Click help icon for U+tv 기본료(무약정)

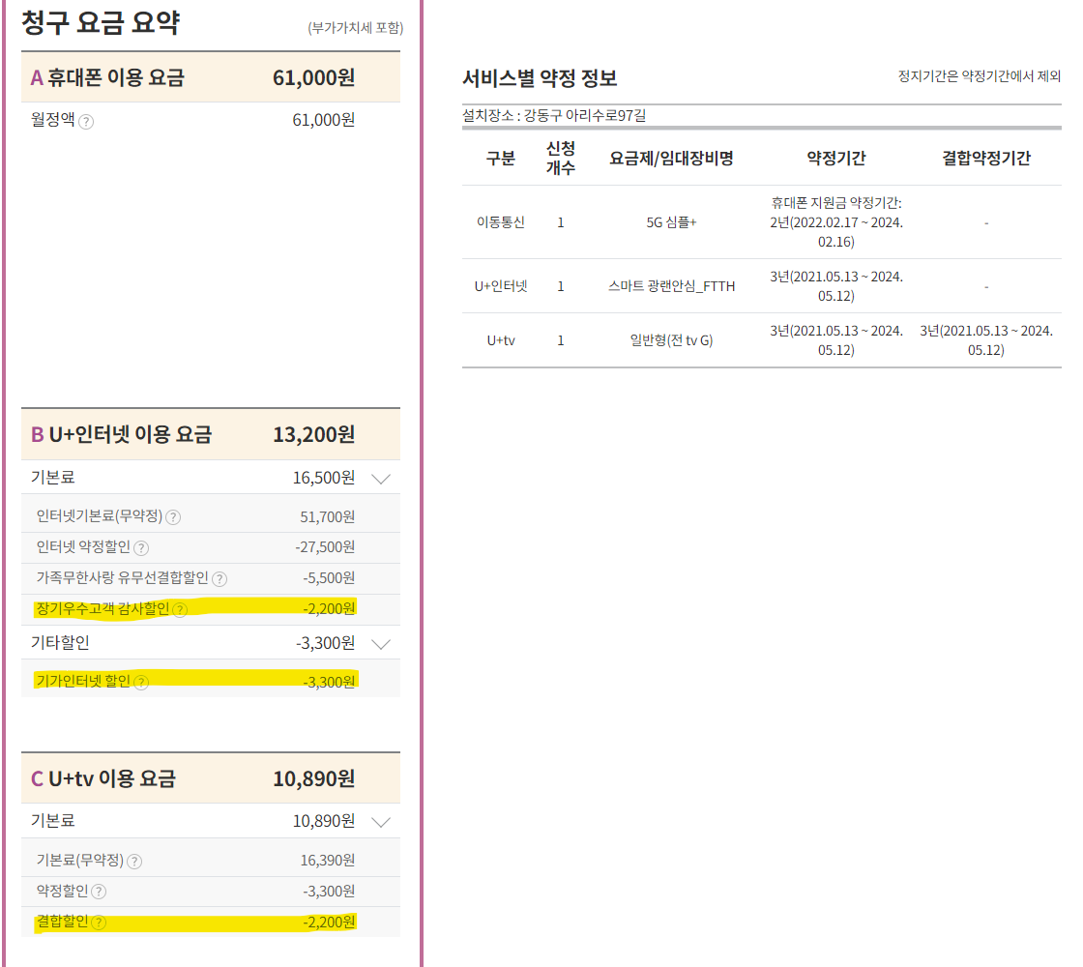pyautogui.click(x=134, y=861)
